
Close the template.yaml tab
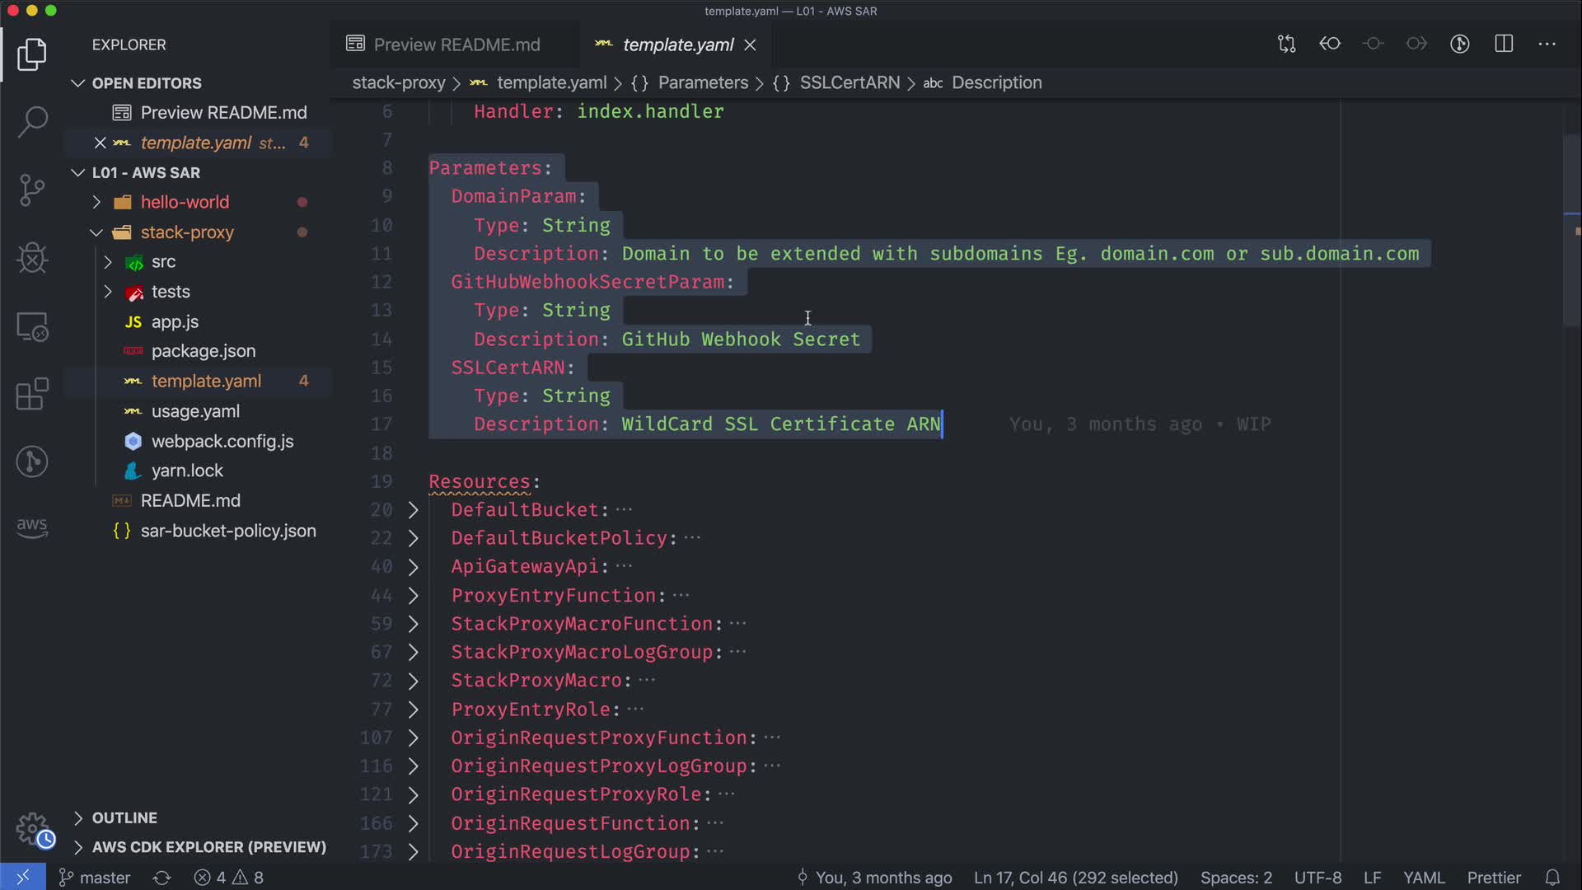(750, 45)
